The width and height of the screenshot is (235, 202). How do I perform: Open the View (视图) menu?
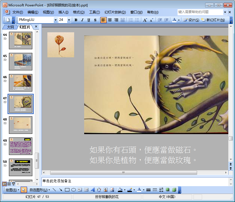point(48,12)
